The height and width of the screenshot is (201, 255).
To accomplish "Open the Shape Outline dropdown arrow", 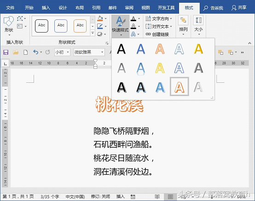I will click(106, 26).
